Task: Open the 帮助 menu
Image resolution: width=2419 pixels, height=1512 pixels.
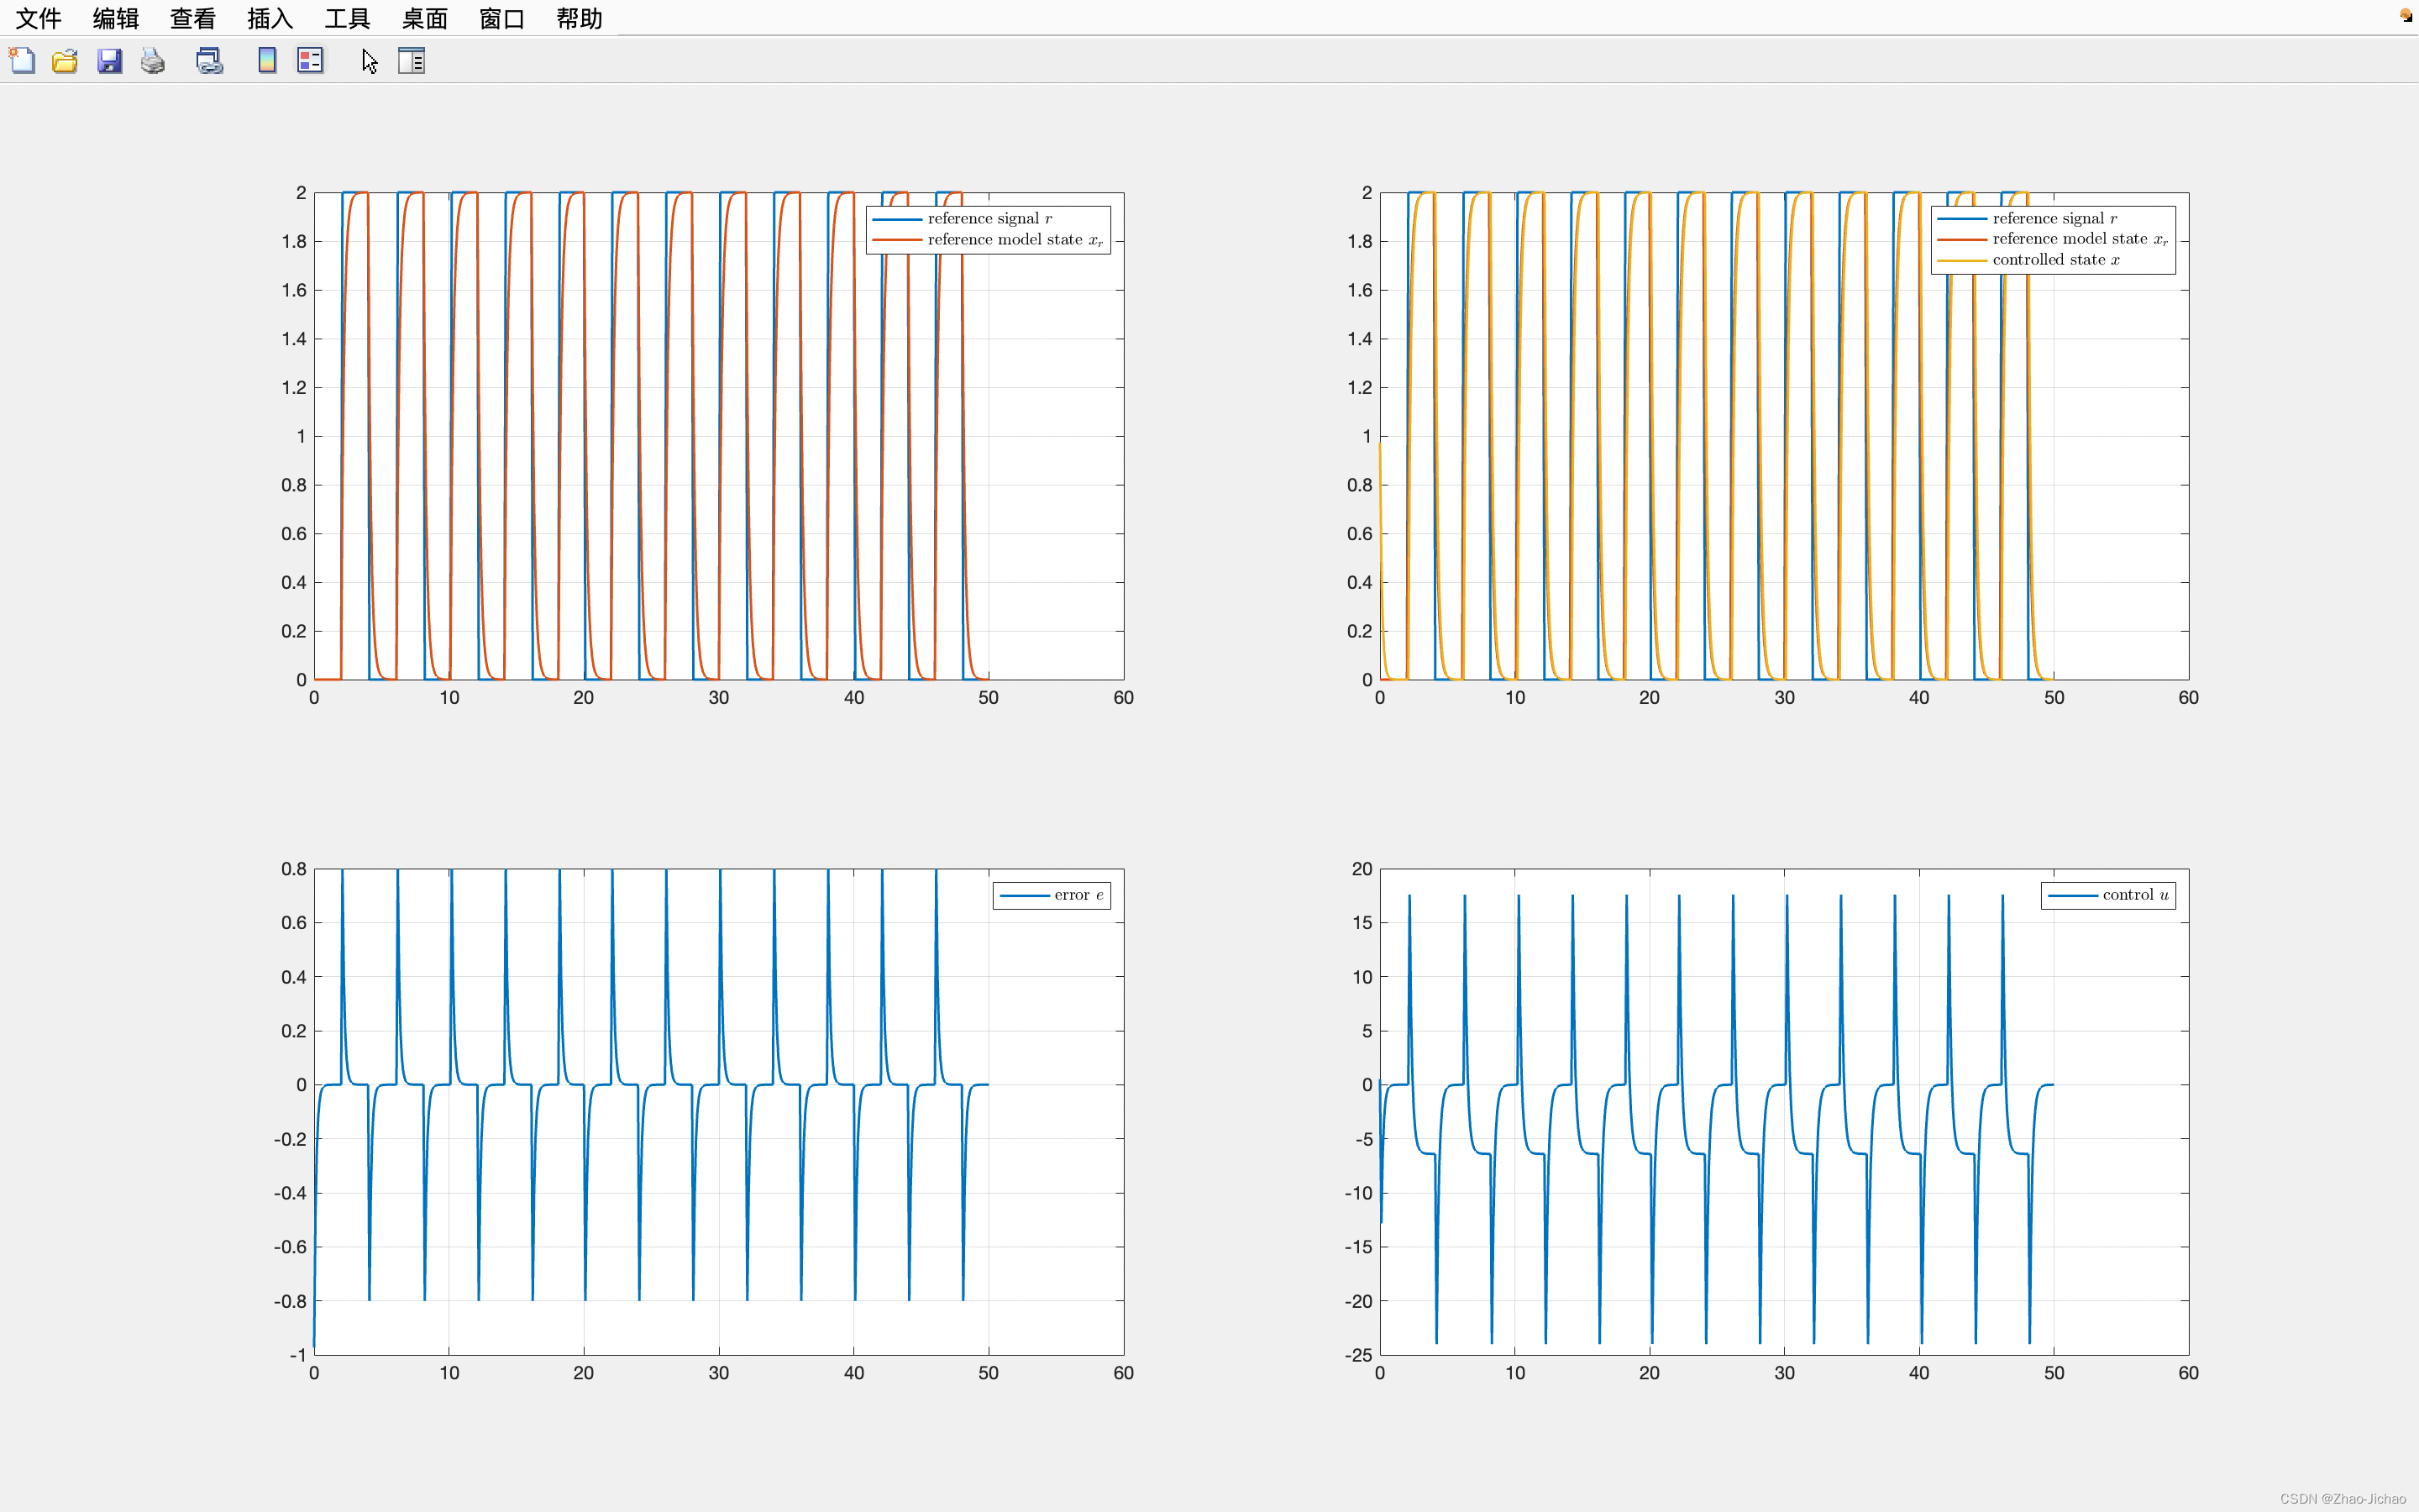Action: coord(579,18)
